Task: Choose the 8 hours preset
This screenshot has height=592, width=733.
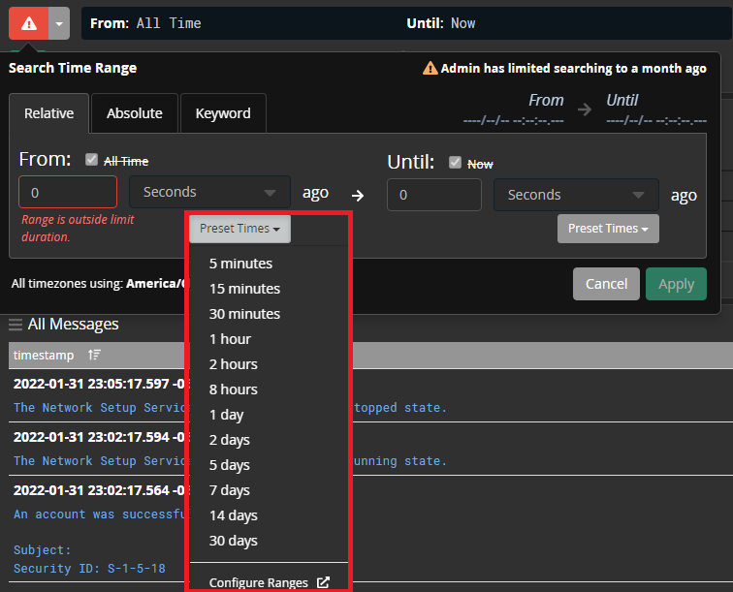Action: coord(234,389)
